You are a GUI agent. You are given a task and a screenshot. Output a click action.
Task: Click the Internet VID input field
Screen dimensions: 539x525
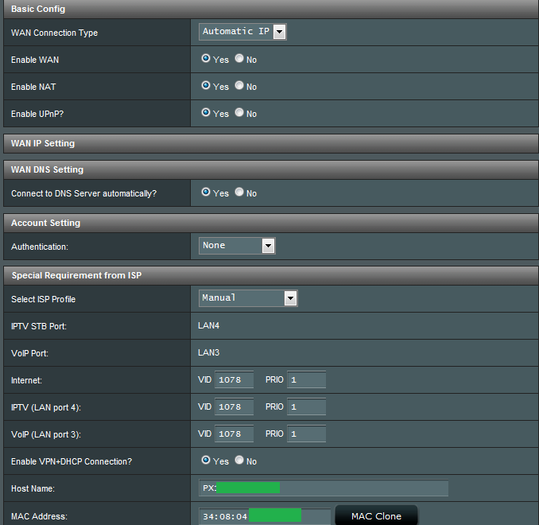[x=234, y=380]
